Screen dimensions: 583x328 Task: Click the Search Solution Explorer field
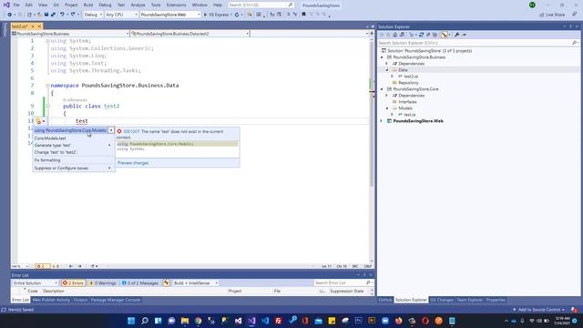click(477, 43)
